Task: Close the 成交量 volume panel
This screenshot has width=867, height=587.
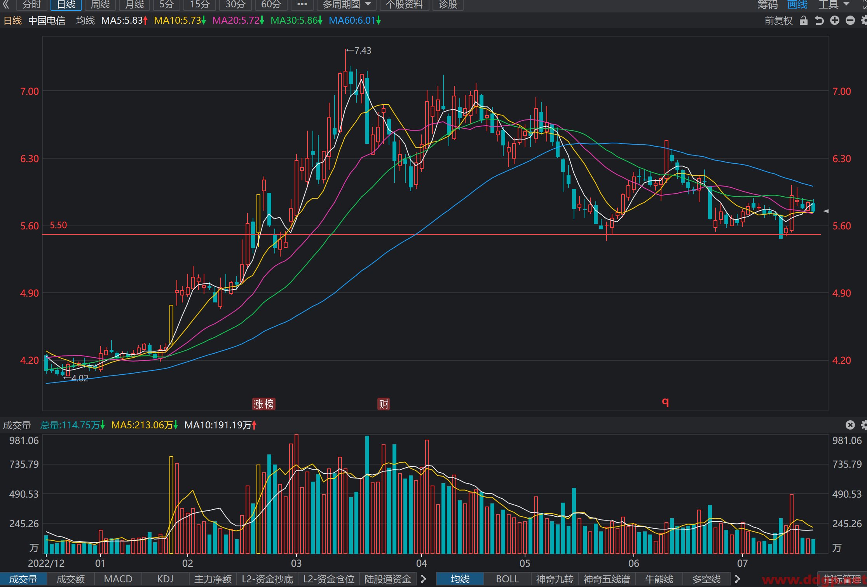Action: (x=850, y=425)
